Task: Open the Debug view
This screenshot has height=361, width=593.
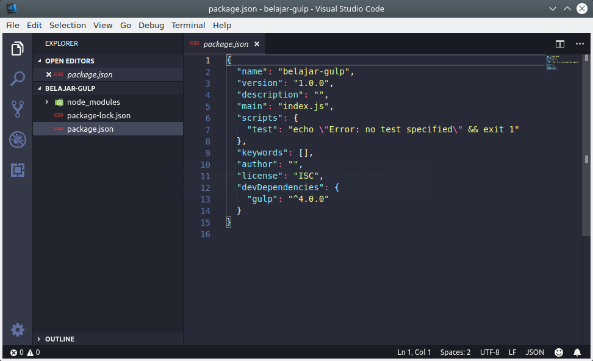Action: click(17, 140)
